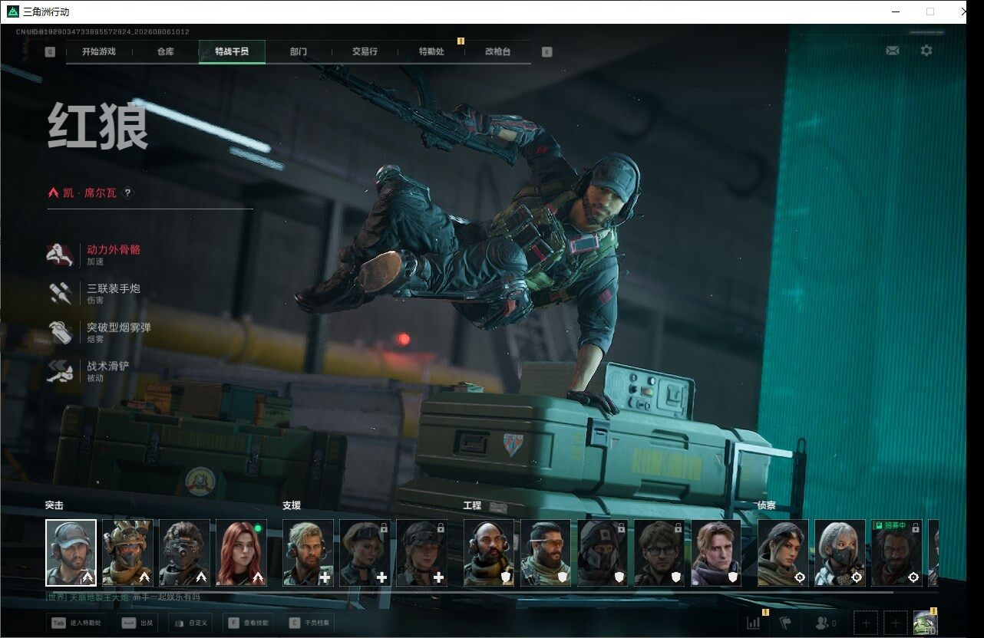984x638 pixels.
Task: Select the locked hooded masked engineer
Action: pos(603,553)
